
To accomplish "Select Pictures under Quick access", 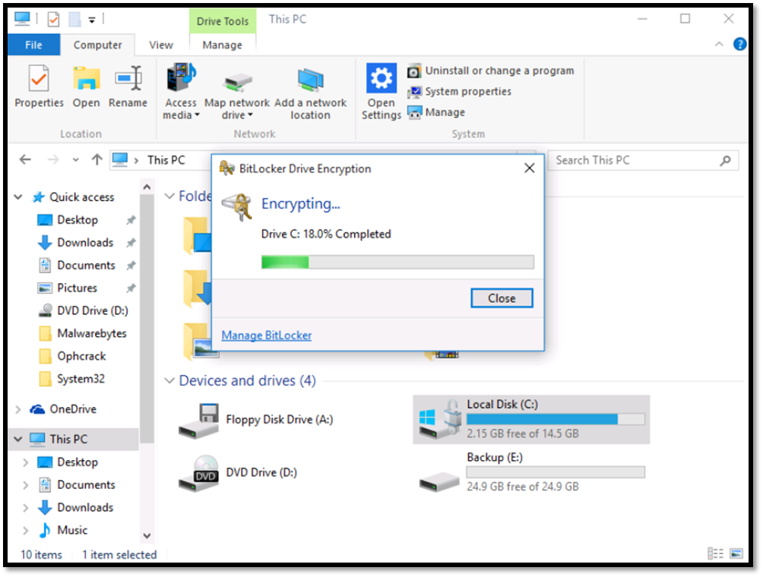I will [77, 288].
